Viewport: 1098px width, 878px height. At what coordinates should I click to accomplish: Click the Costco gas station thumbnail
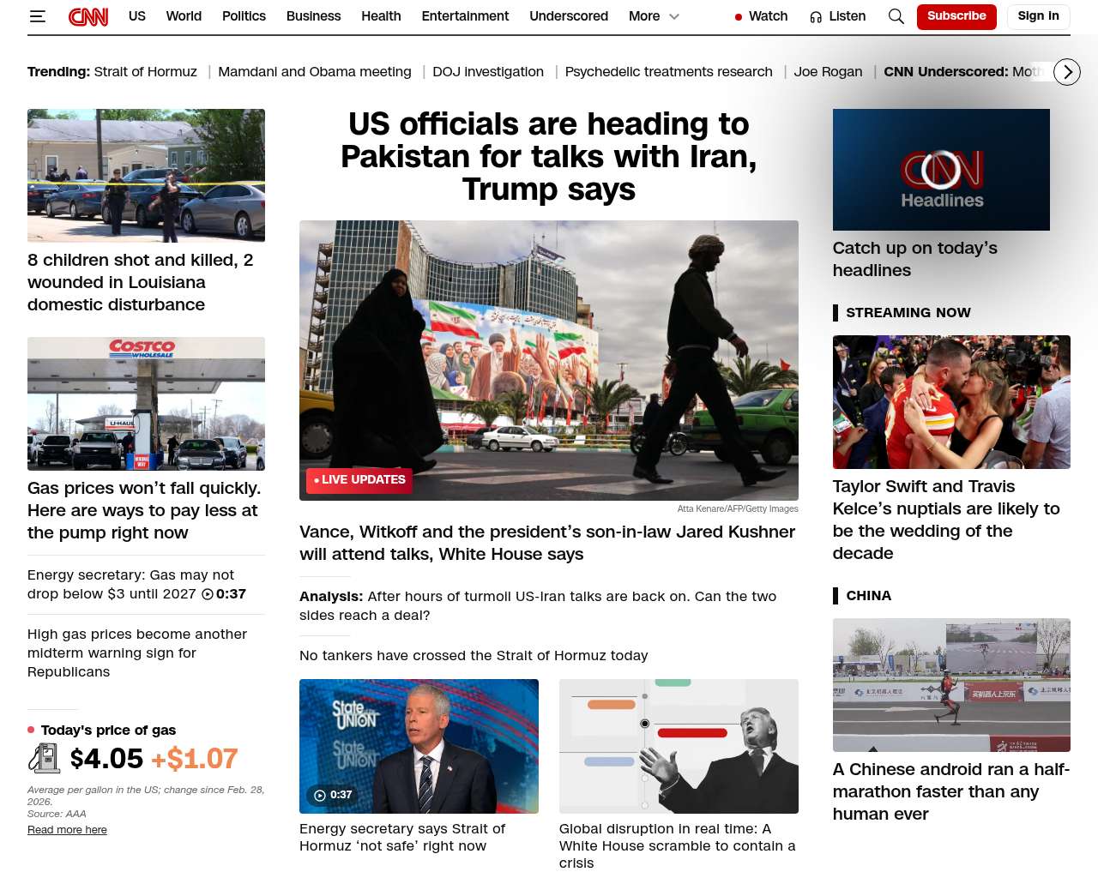tap(146, 404)
